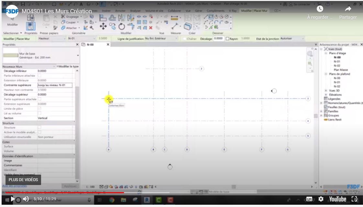The image size is (363, 207).
Task: Click the Plus de vidéos button
Action: 23,180
